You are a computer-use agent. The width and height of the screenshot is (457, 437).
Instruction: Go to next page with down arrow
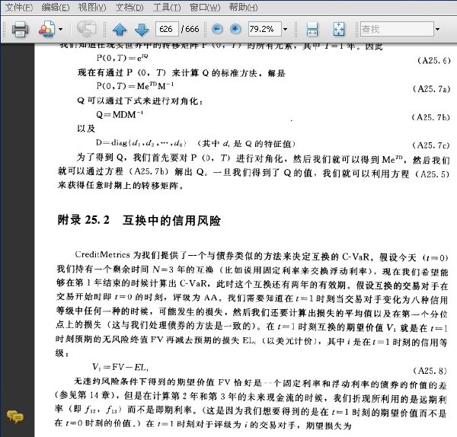(142, 30)
